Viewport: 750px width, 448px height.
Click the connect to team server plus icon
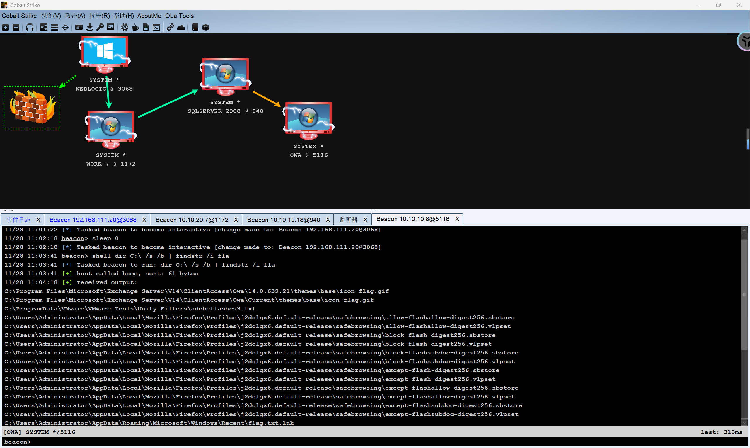pyautogui.click(x=6, y=28)
